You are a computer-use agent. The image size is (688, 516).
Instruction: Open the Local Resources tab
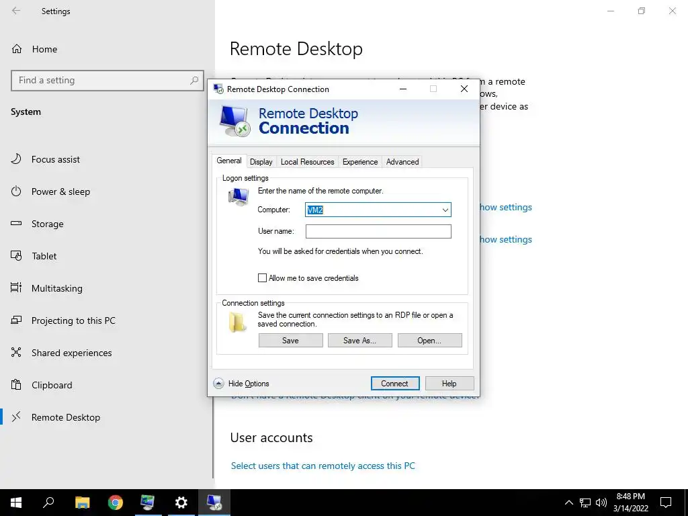click(x=307, y=162)
